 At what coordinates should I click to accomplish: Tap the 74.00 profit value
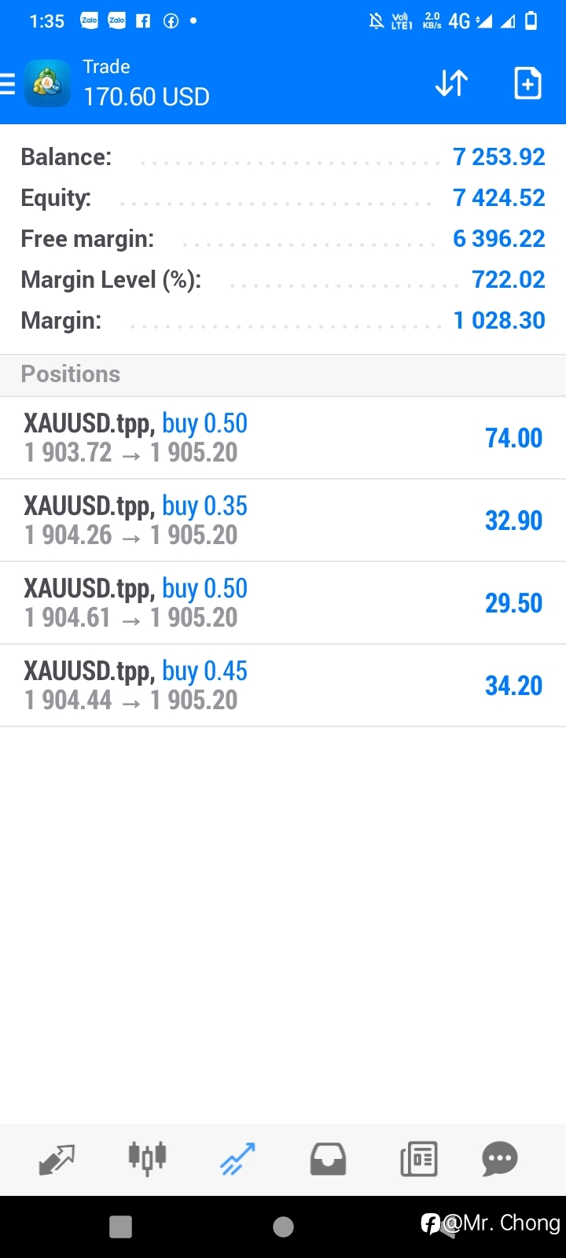pyautogui.click(x=514, y=438)
